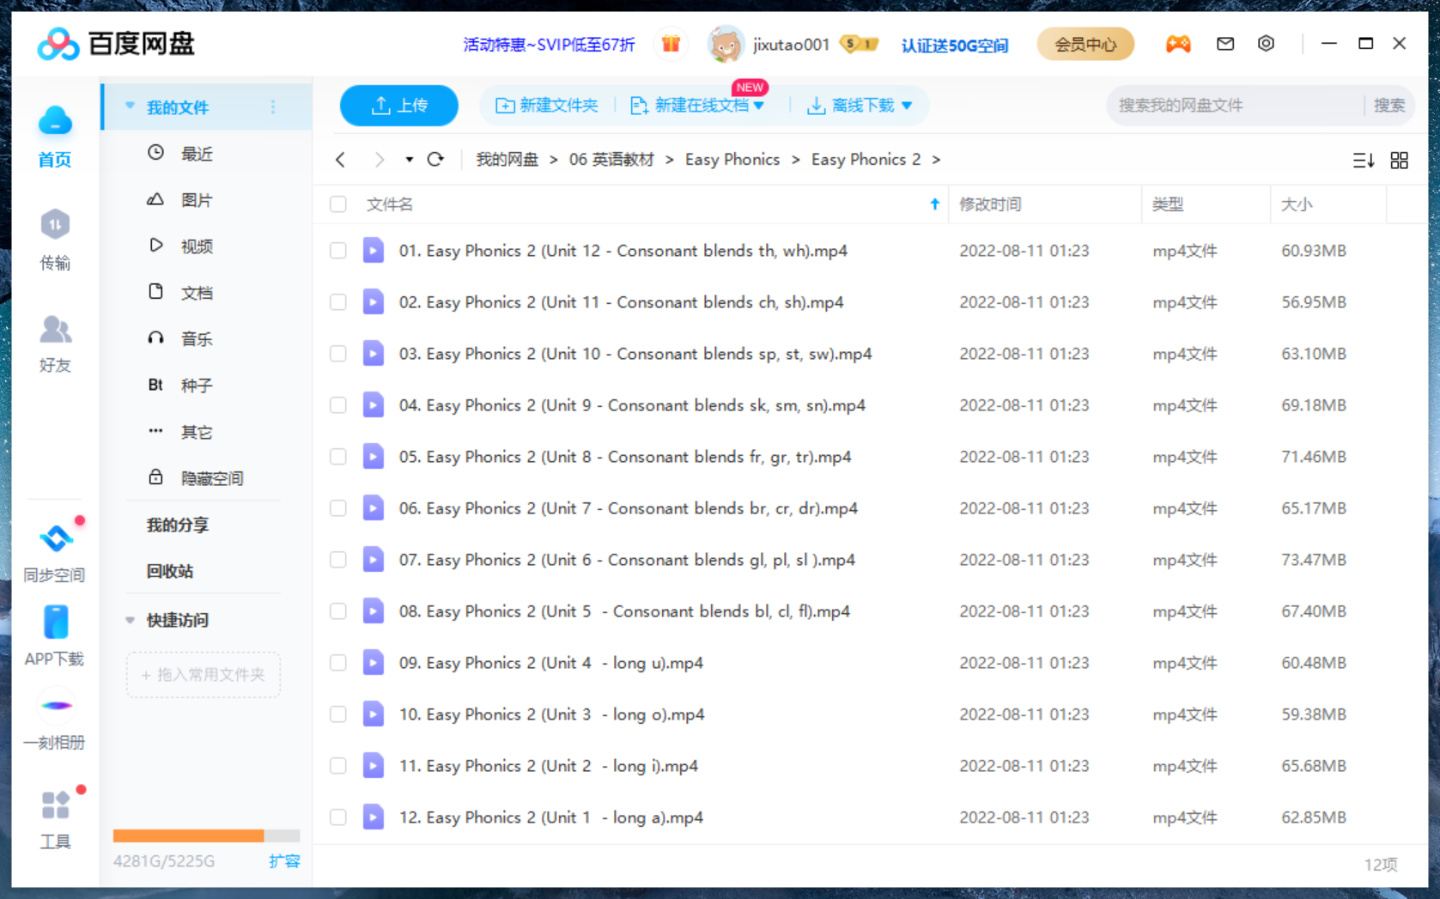Open the navigation history dropdown arrow
The height and width of the screenshot is (899, 1440).
coord(409,160)
